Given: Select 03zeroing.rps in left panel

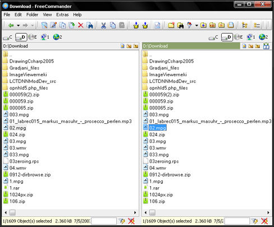Looking at the screenshot, I should click(x=24, y=161).
